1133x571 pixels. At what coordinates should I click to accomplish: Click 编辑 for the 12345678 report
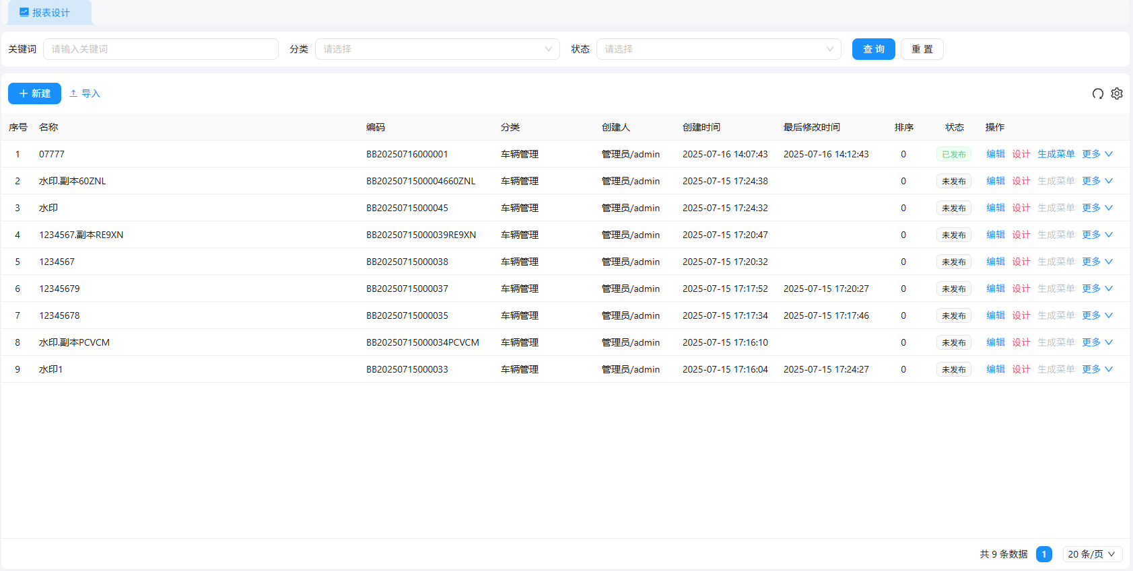(x=995, y=315)
